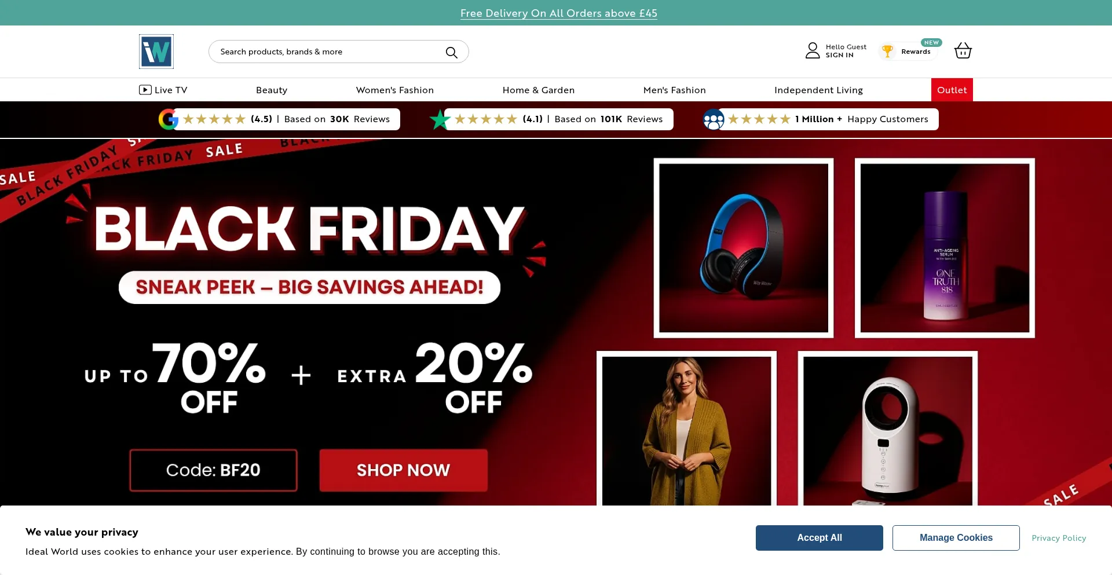Click the search magnifier icon
Screen dimensions: 1112x575
pyautogui.click(x=452, y=52)
